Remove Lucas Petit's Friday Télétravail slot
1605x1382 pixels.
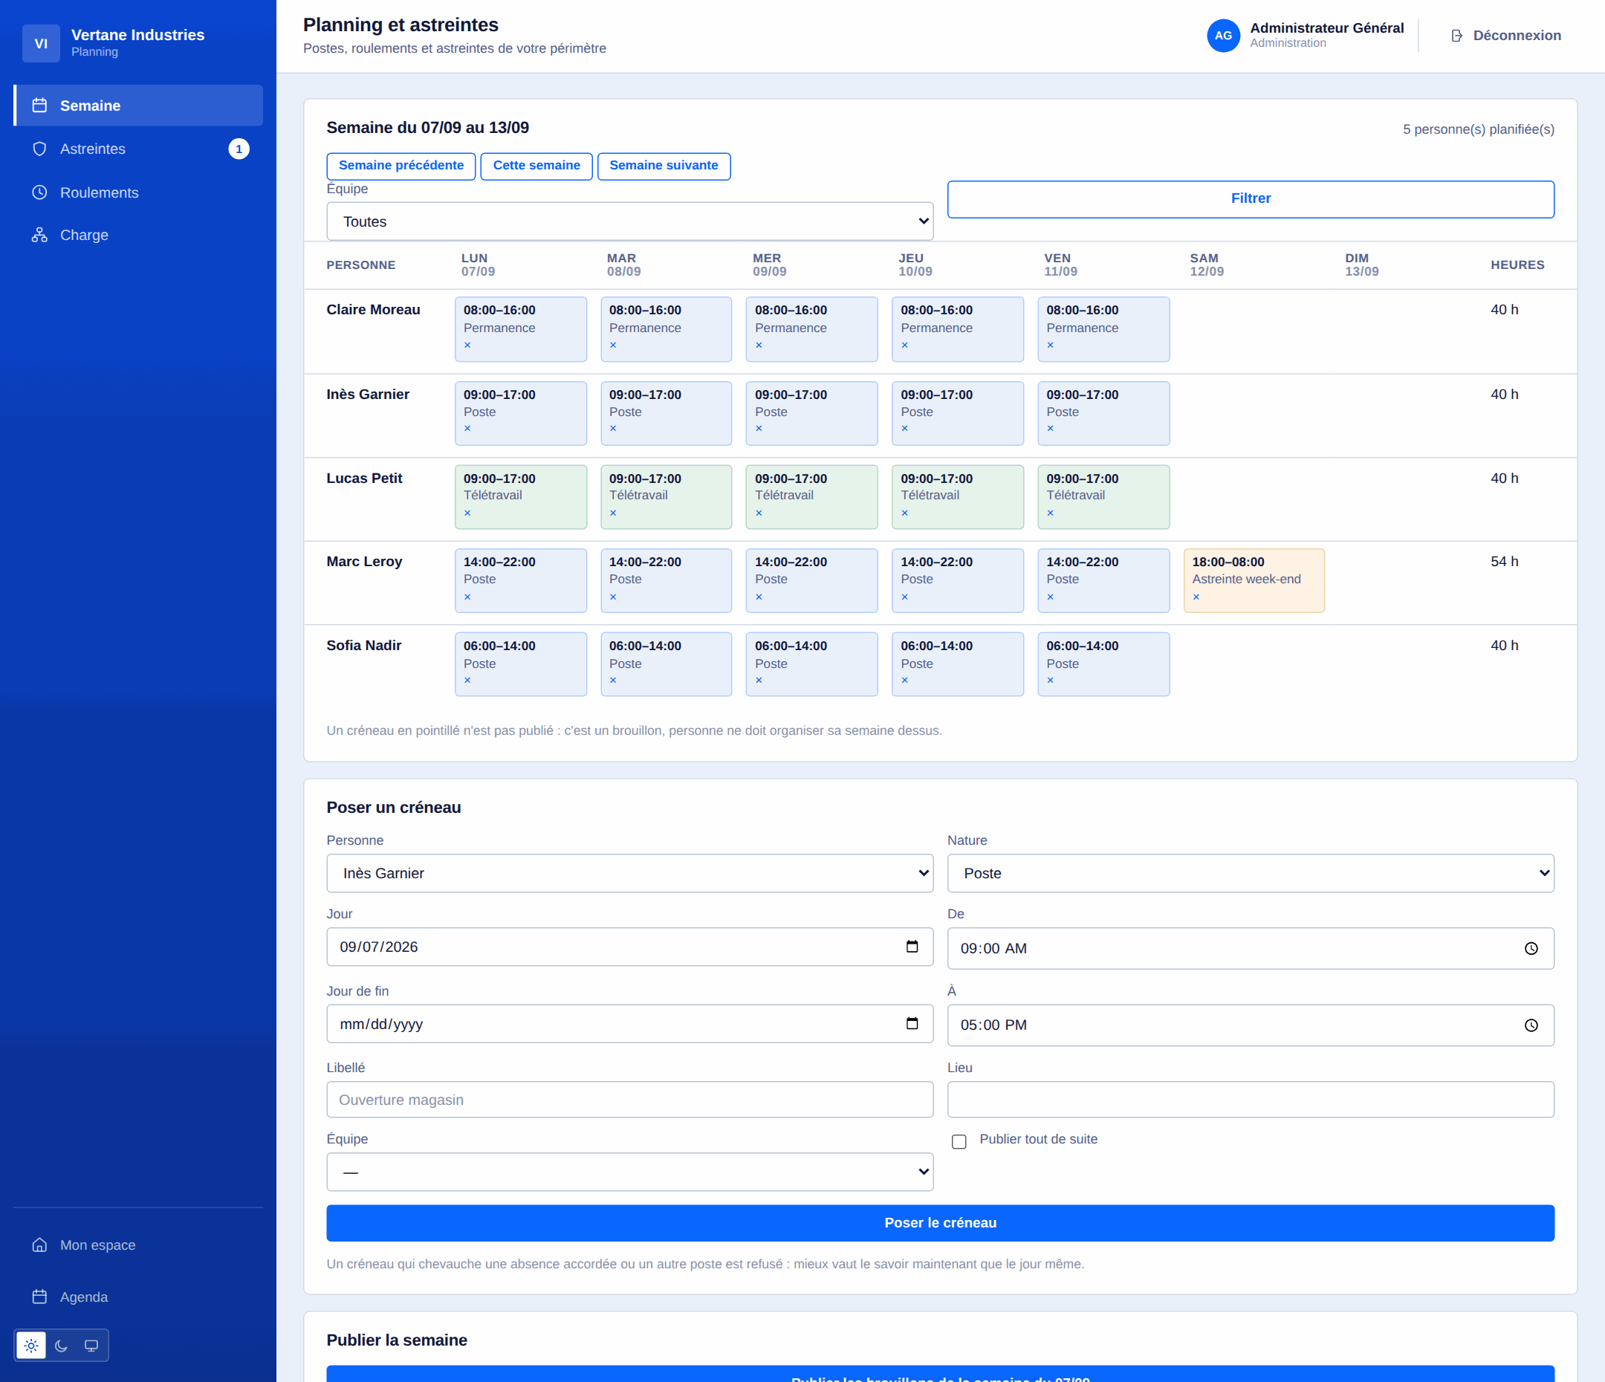1051,513
